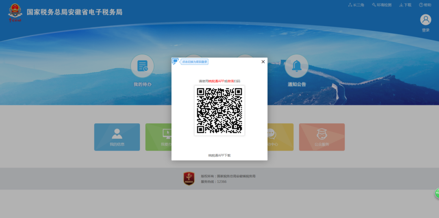Open 下载 in the top bar
The height and width of the screenshot is (218, 439).
405,5
